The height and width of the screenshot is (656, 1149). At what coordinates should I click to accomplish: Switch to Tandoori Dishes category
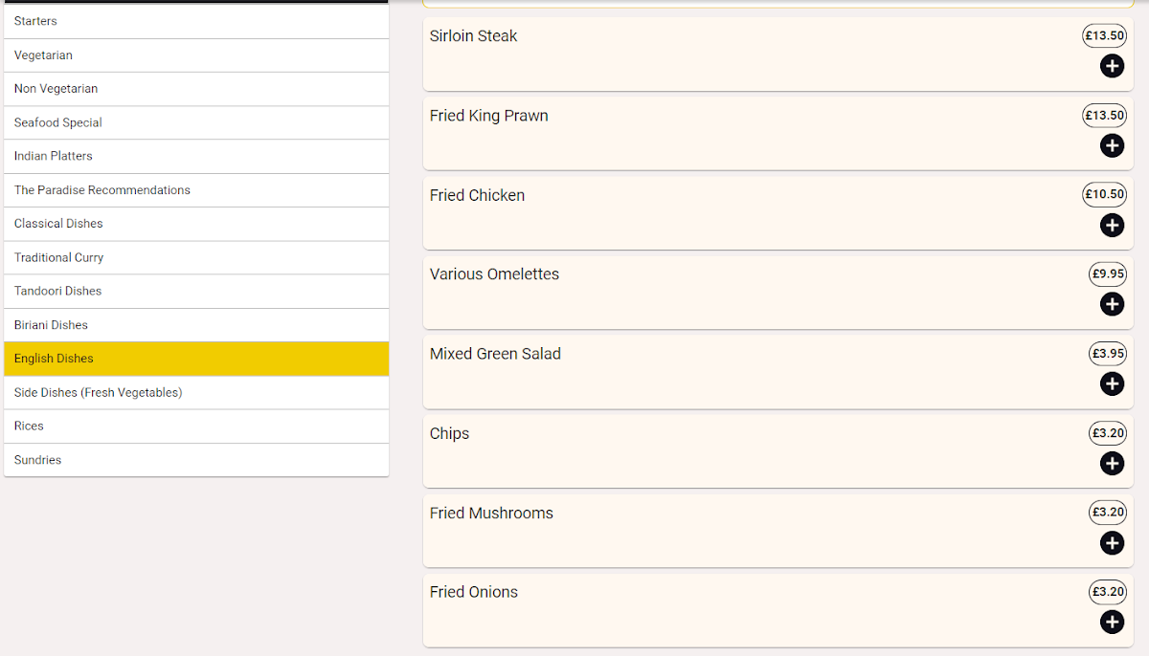click(196, 291)
